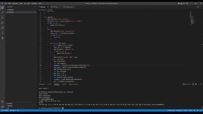
Task: Open the Customize Layout icon
Action: [x=187, y=3]
